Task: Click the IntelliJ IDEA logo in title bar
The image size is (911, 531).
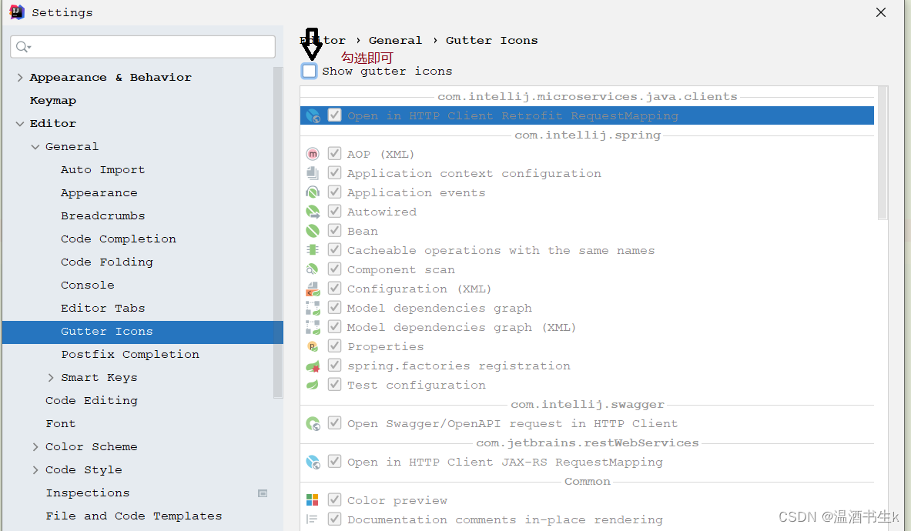Action: coord(17,12)
